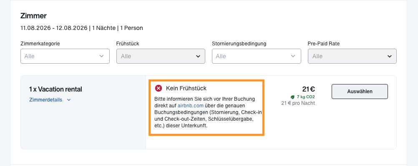Click the '1 x Vacation rental' title
This screenshot has height=166, width=418.
(55, 89)
